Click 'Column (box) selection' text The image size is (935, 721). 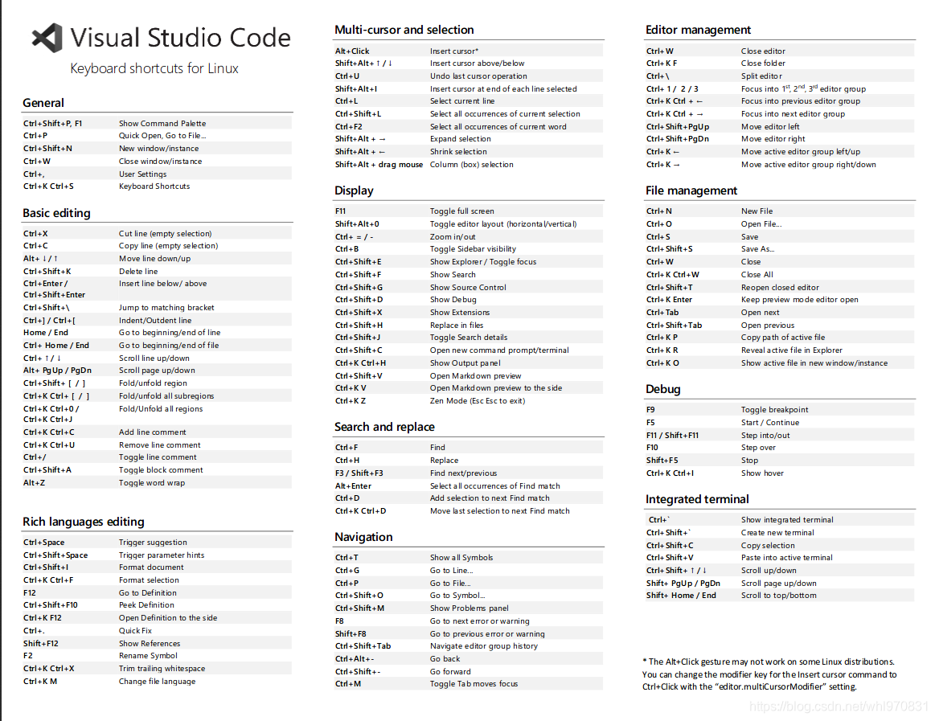(x=472, y=165)
